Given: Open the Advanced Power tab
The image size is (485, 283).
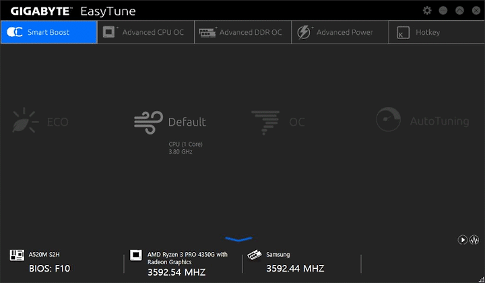Looking at the screenshot, I should point(339,32).
